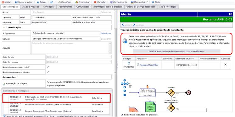This screenshot has height=117, width=235.
Task: Click the Aprovado? gateway diamond
Action: 171,92
